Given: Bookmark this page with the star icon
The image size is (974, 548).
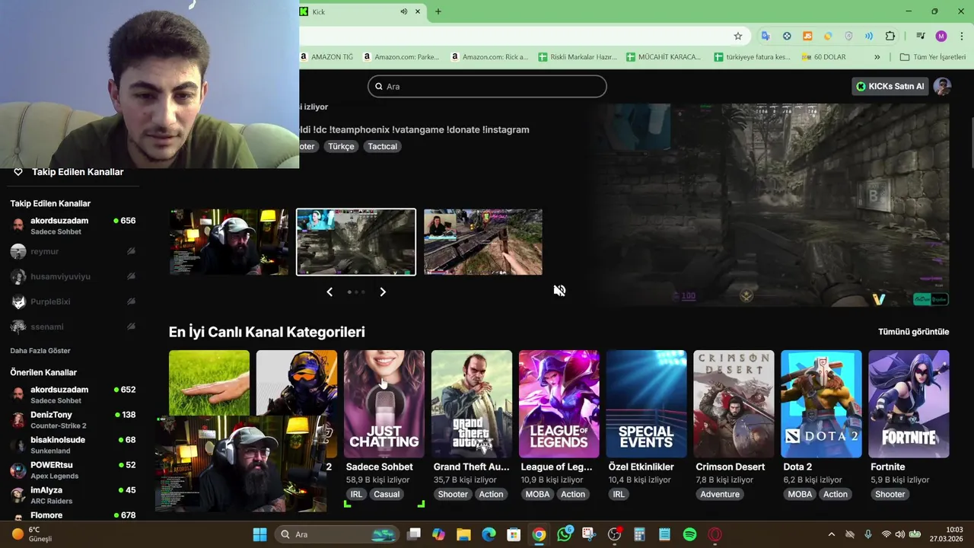Looking at the screenshot, I should pos(737,36).
